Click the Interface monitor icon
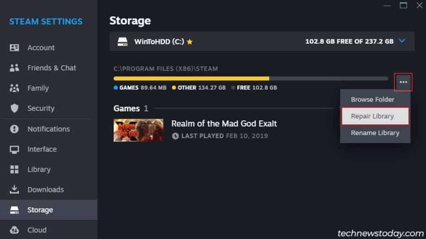 pos(15,149)
